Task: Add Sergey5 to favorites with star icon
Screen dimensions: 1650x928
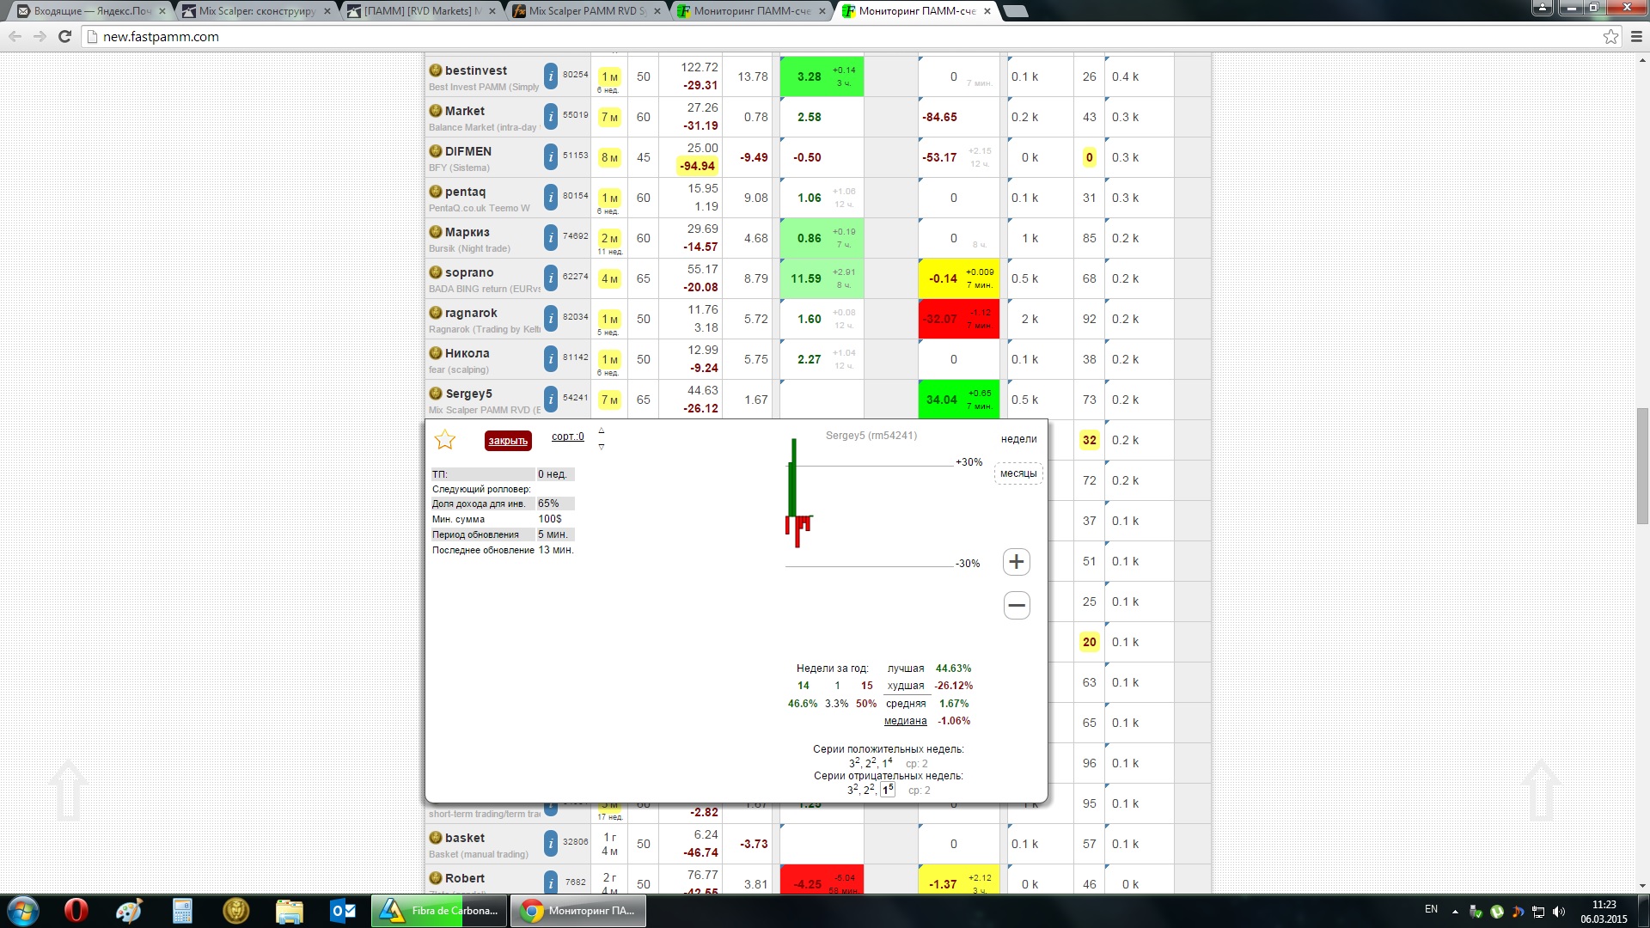Action: tap(445, 440)
